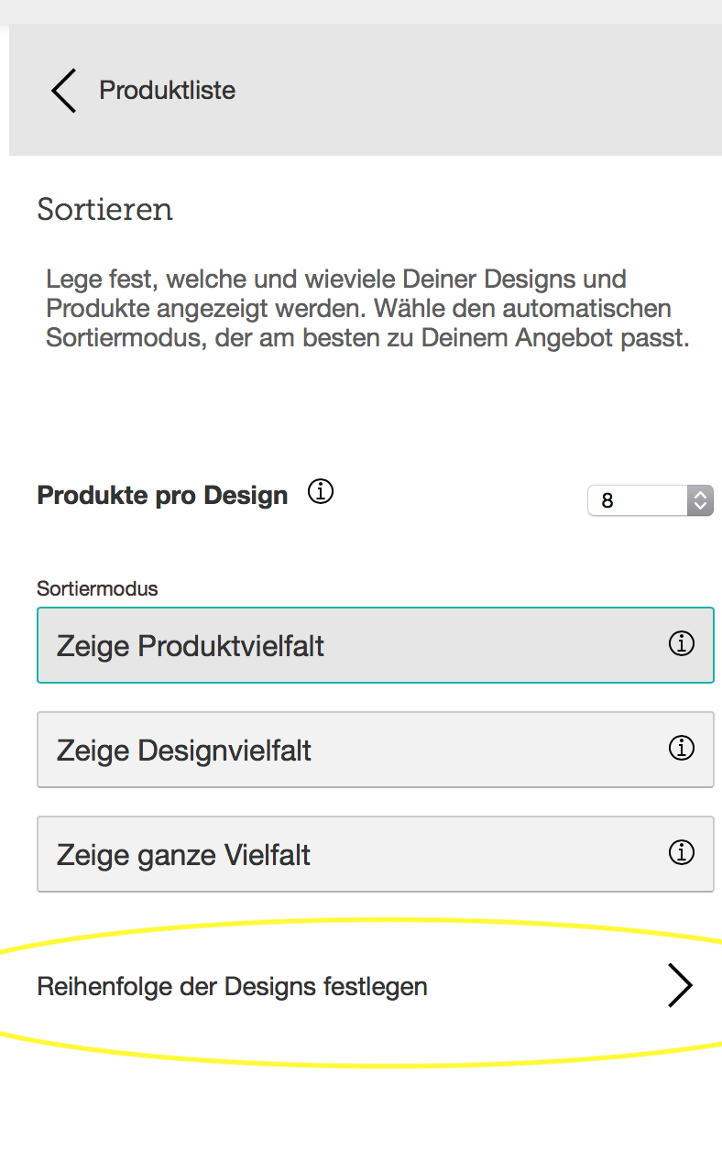The height and width of the screenshot is (1162, 722).
Task: Show info for Zeige ganze Vielfalt
Action: coord(681,854)
